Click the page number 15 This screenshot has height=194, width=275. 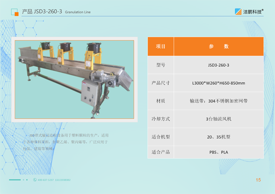coord(258,180)
